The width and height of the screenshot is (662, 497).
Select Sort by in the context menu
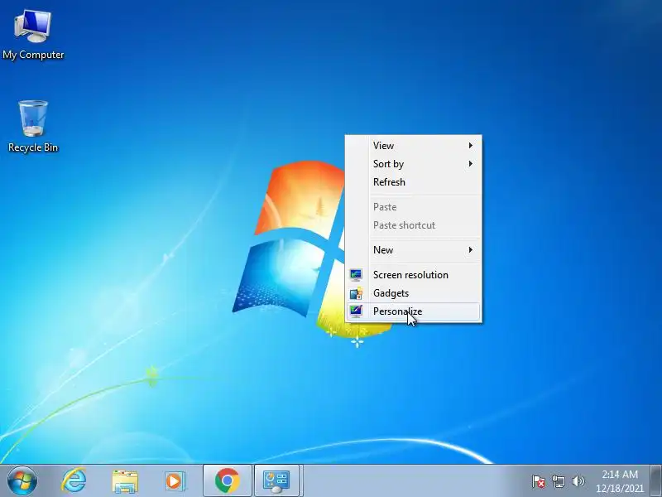click(413, 163)
